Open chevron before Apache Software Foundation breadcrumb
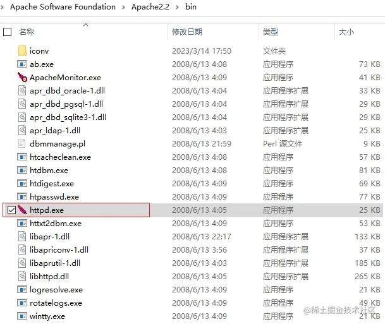The width and height of the screenshot is (385, 324). [3, 8]
